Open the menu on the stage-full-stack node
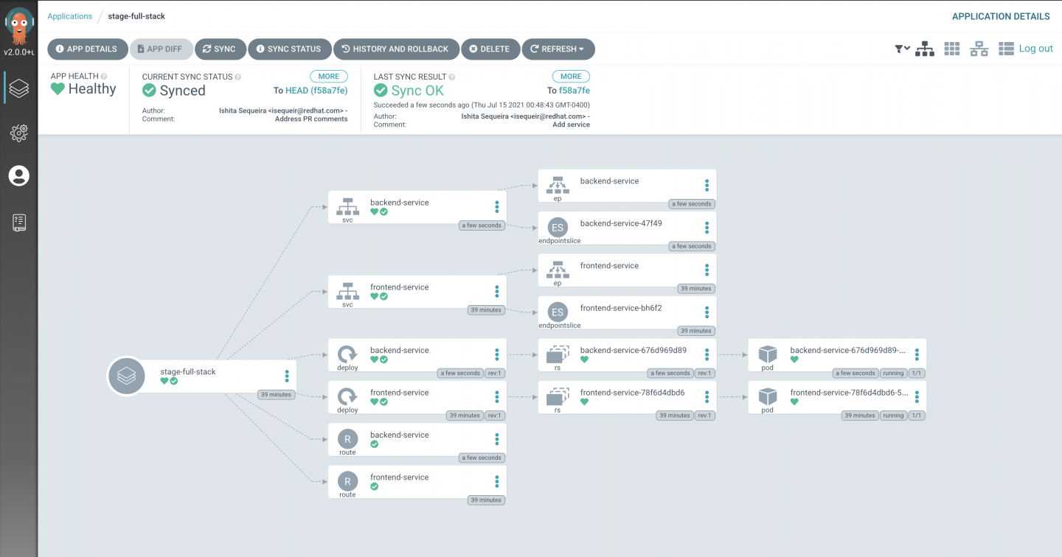 [286, 374]
